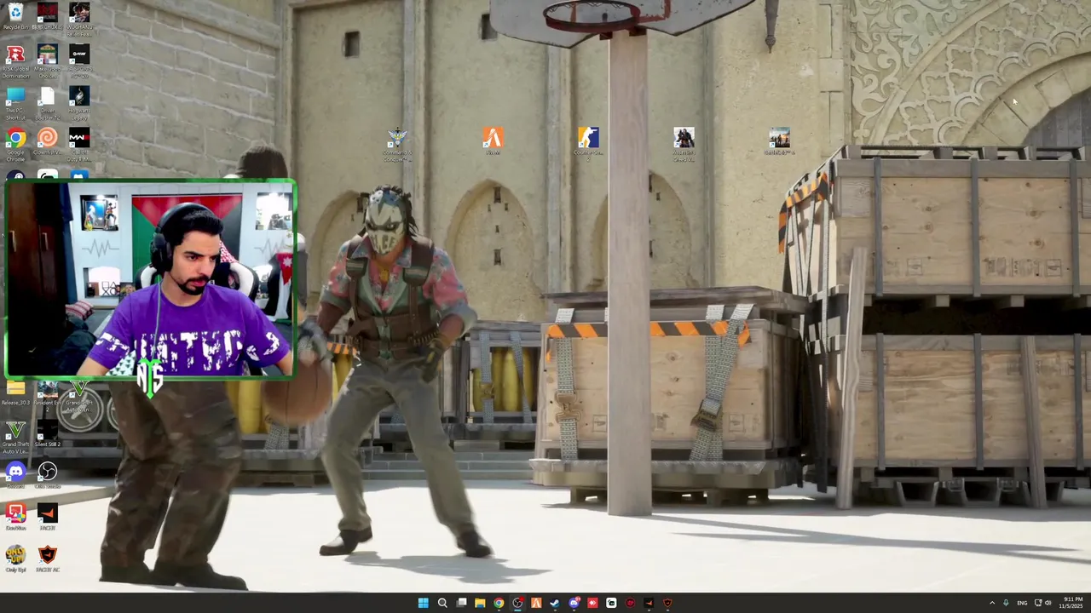This screenshot has width=1091, height=613.
Task: Open FACEIT AC shield taskbar icon
Action: pos(667,603)
